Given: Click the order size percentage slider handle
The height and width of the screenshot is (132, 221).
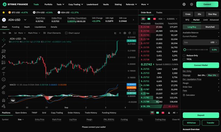Looking at the screenshot, I should coord(185,50).
